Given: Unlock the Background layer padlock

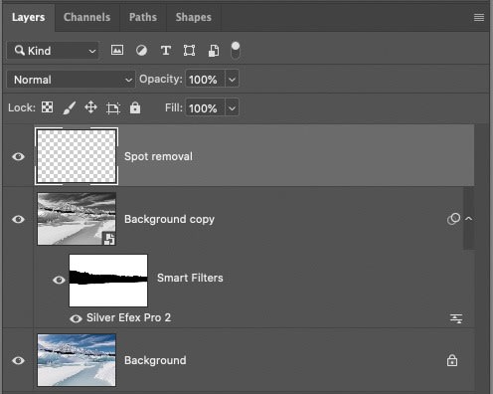Looking at the screenshot, I should click(452, 360).
